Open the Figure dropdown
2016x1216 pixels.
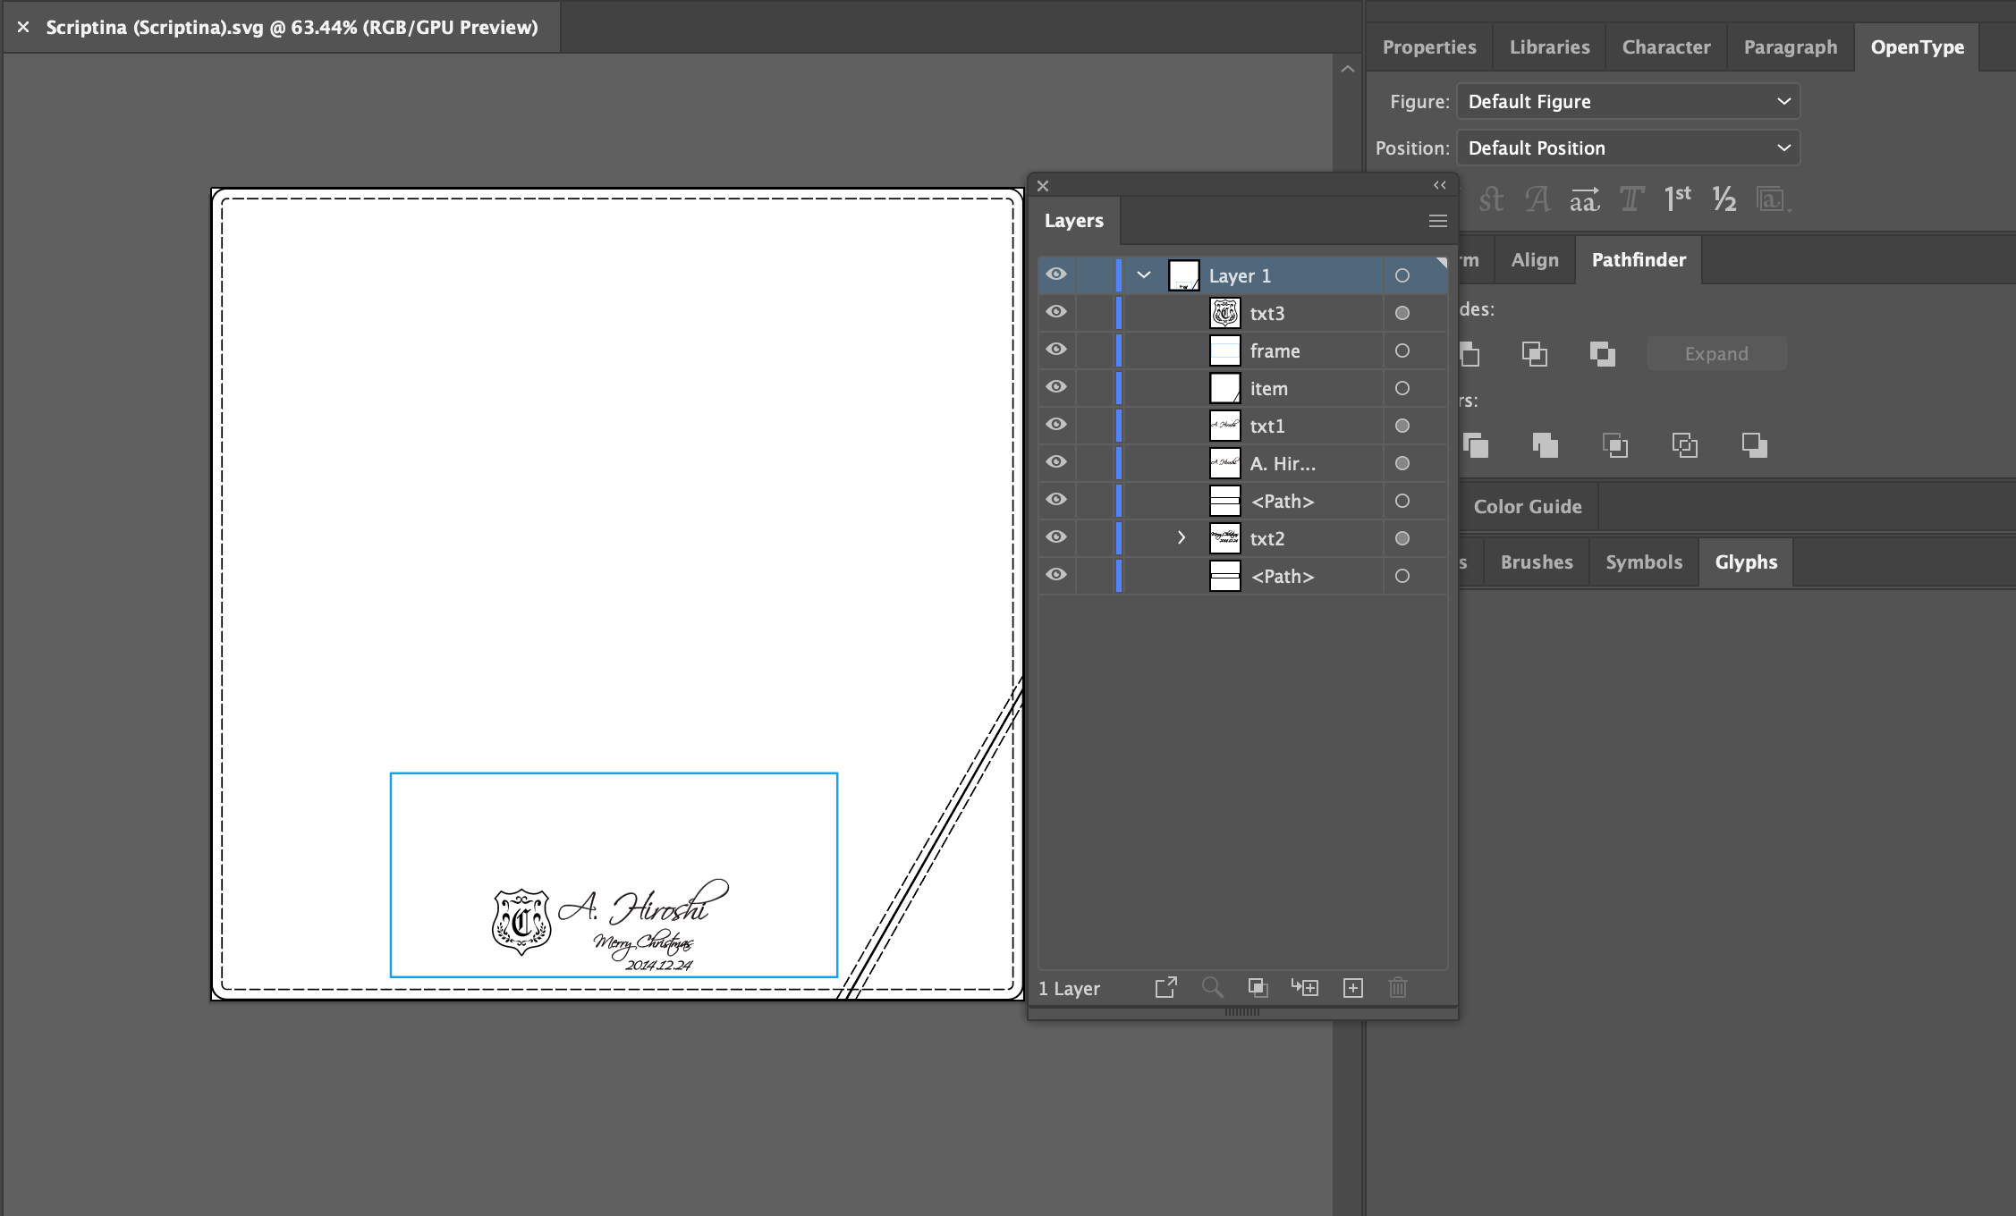[x=1628, y=102]
